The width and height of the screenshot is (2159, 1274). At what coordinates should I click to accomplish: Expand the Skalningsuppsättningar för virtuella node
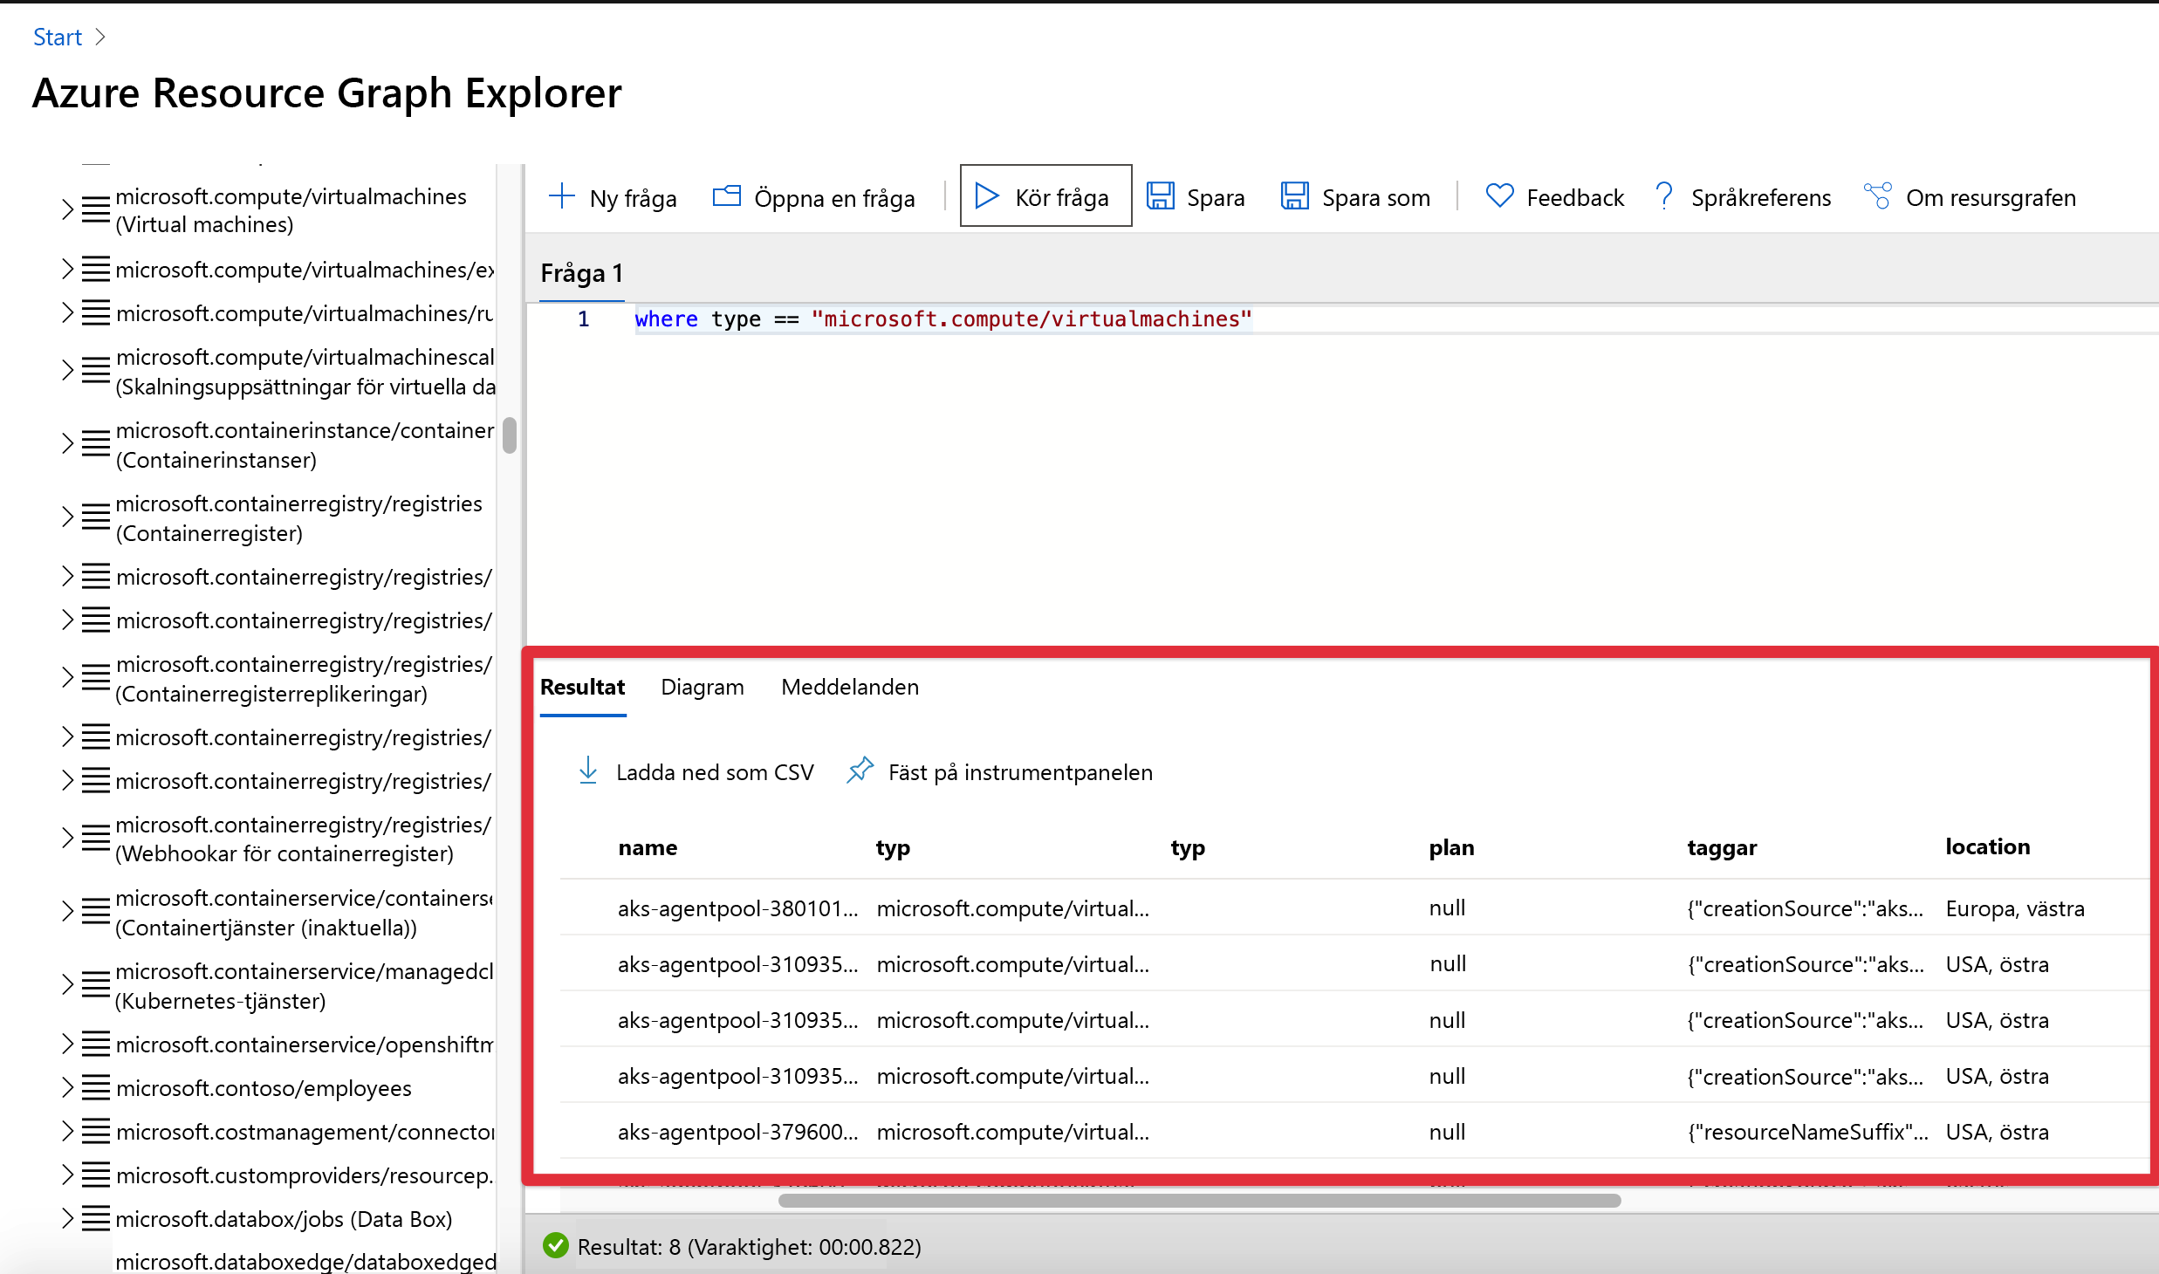[67, 371]
